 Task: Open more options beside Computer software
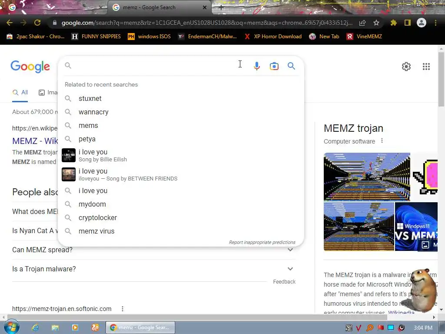click(382, 140)
